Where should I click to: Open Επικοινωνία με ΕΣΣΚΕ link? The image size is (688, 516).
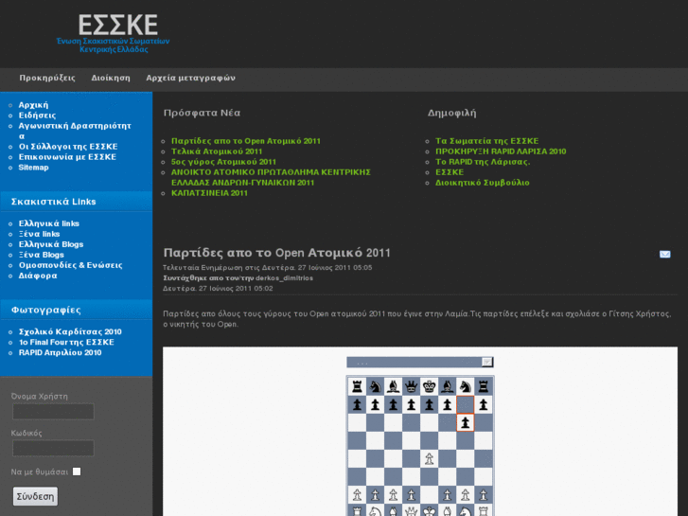tap(67, 157)
